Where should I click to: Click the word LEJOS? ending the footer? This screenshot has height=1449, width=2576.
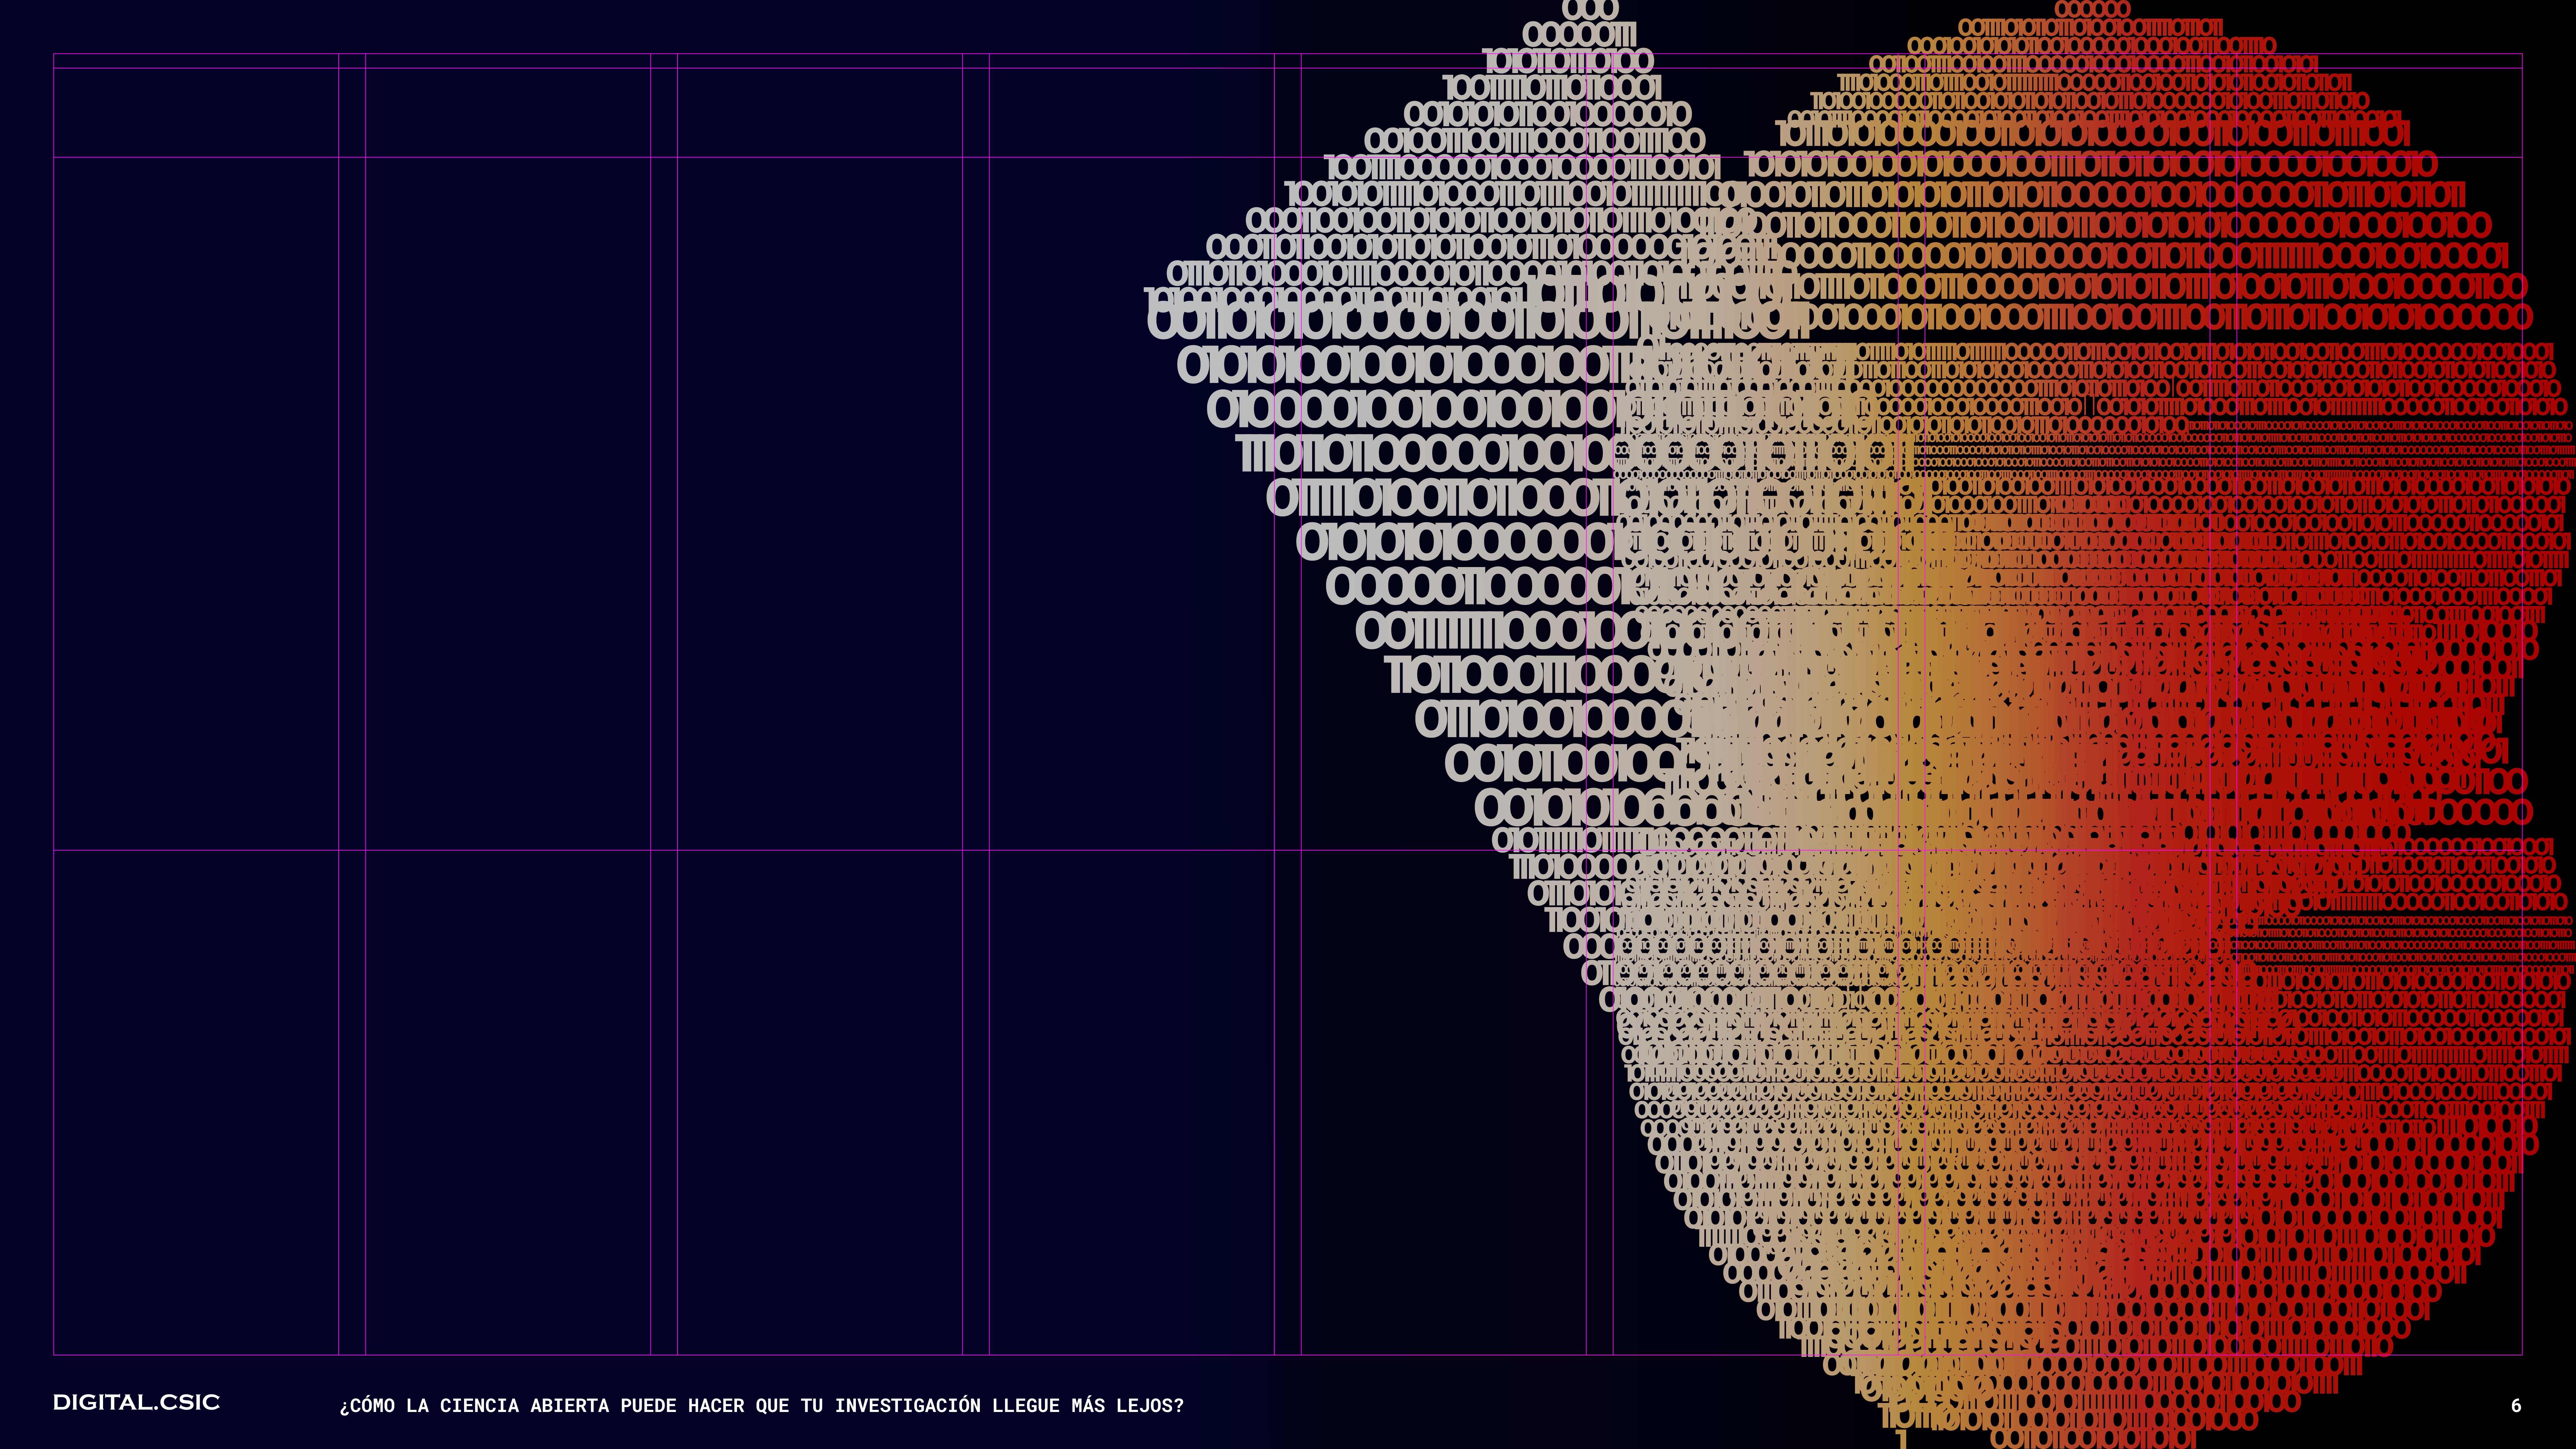[x=1150, y=1405]
